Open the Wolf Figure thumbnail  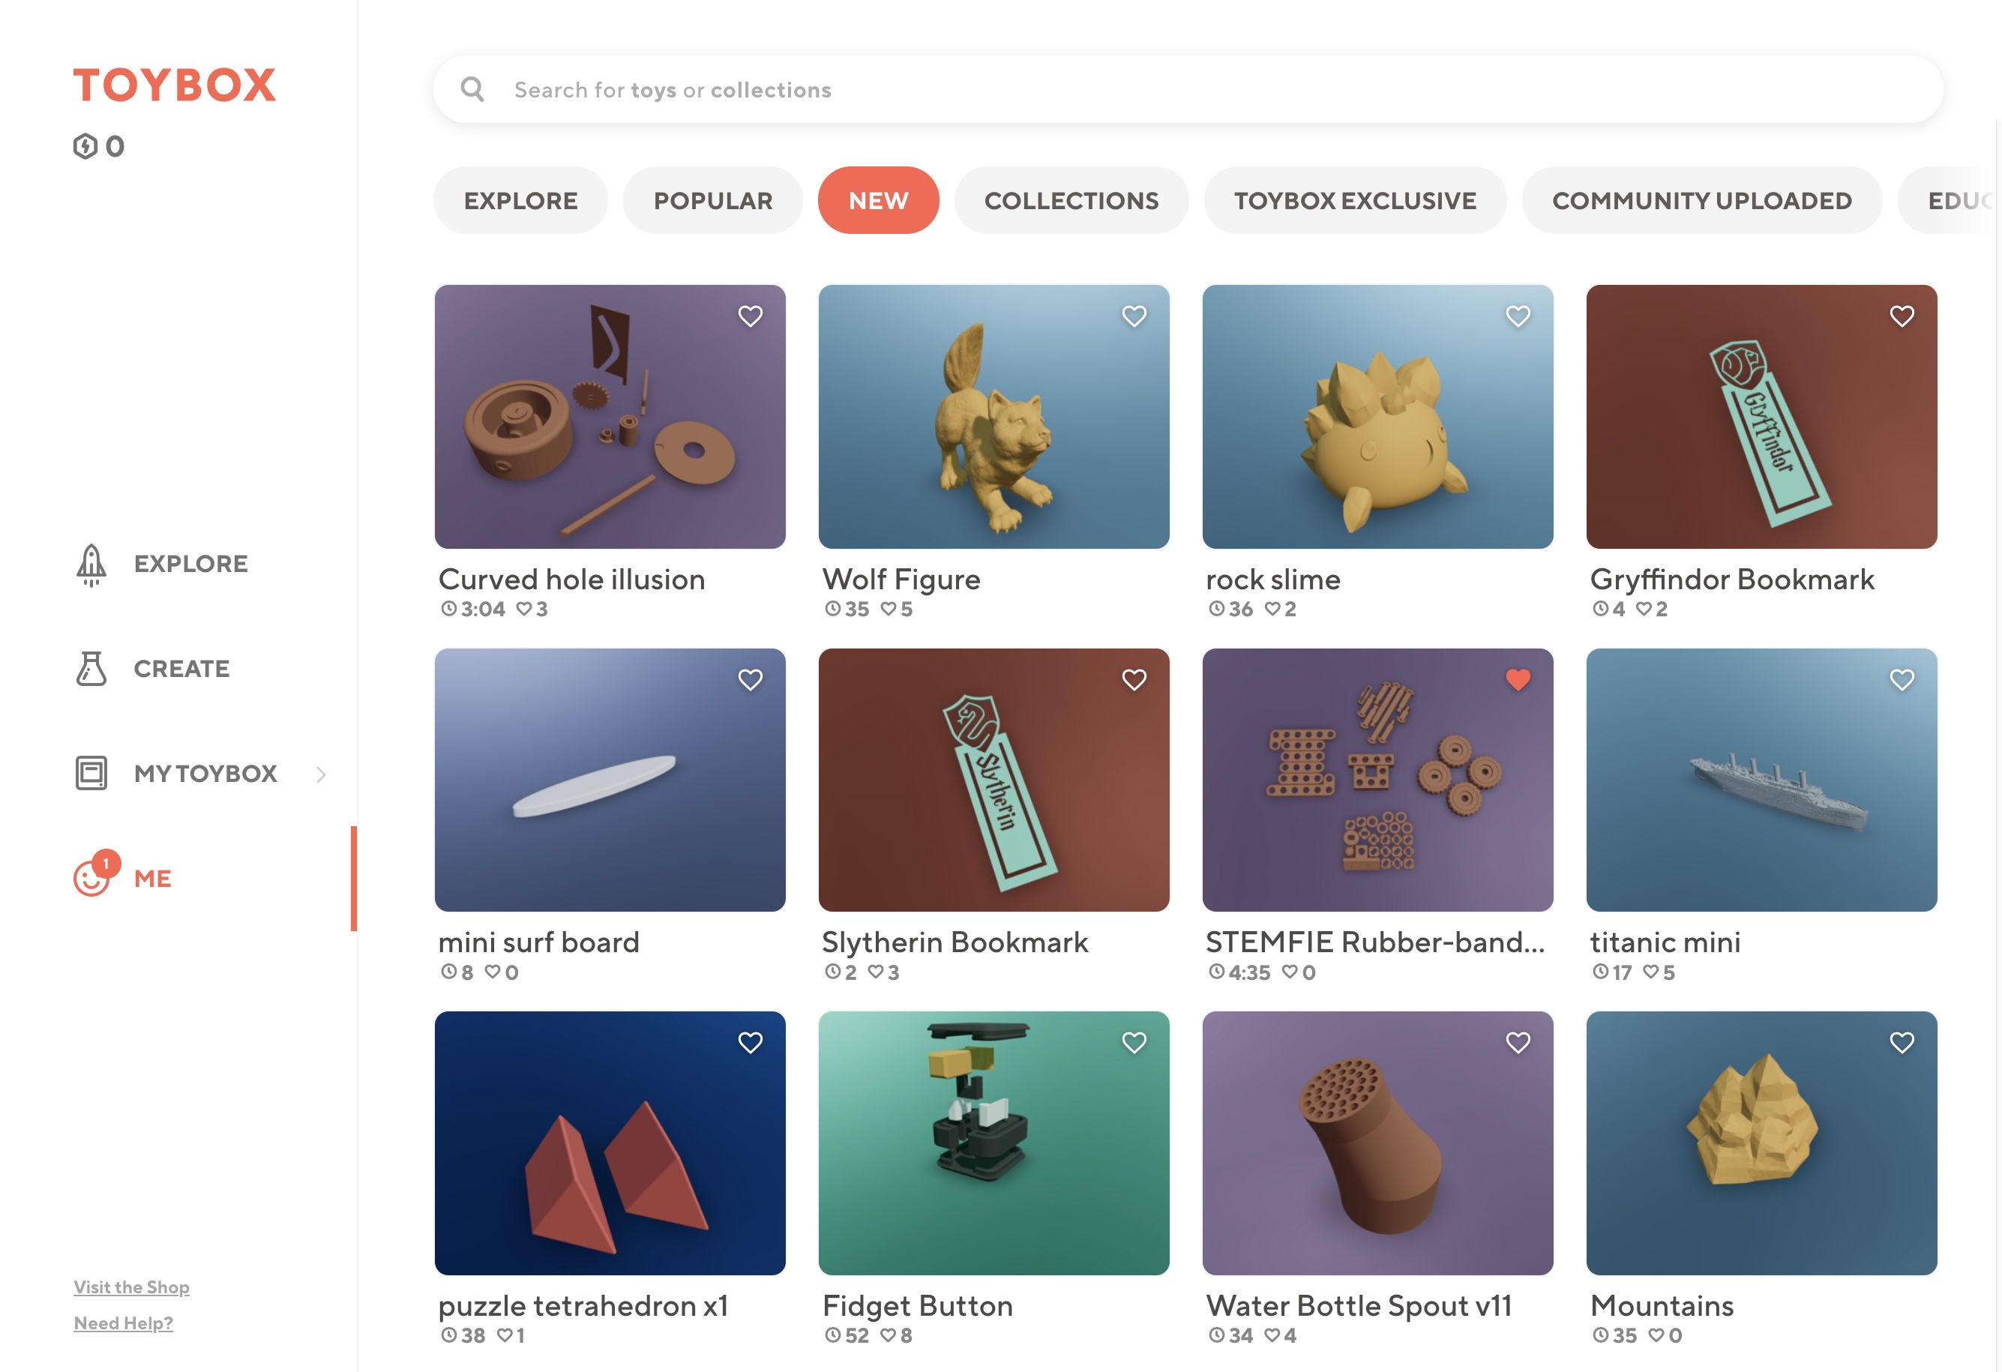pyautogui.click(x=994, y=417)
